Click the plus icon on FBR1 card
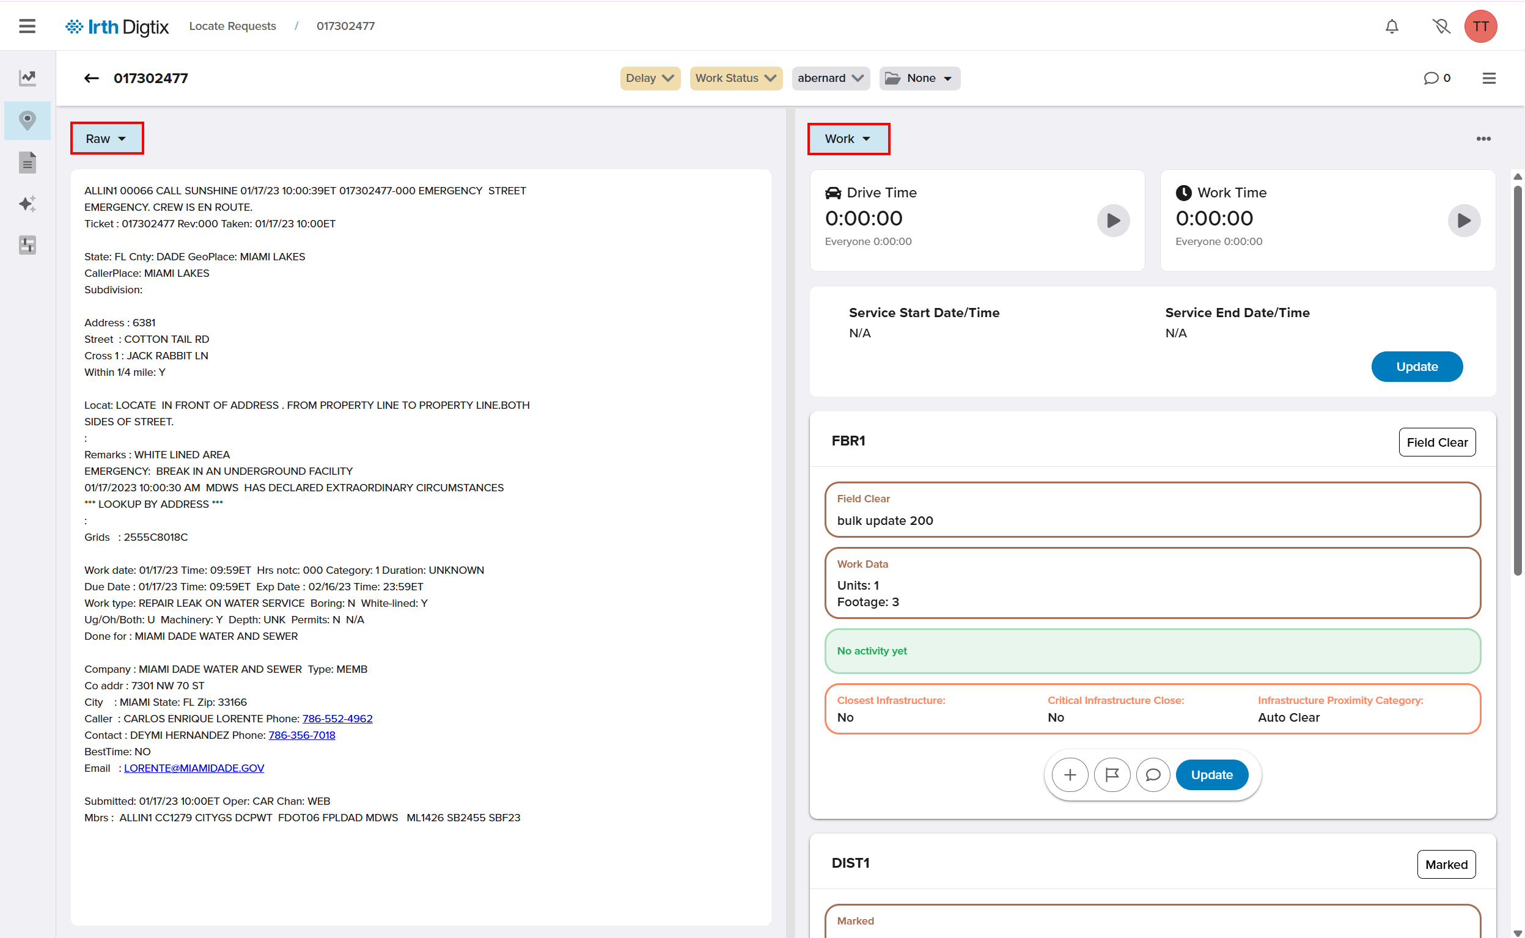The height and width of the screenshot is (938, 1525). pos(1070,775)
